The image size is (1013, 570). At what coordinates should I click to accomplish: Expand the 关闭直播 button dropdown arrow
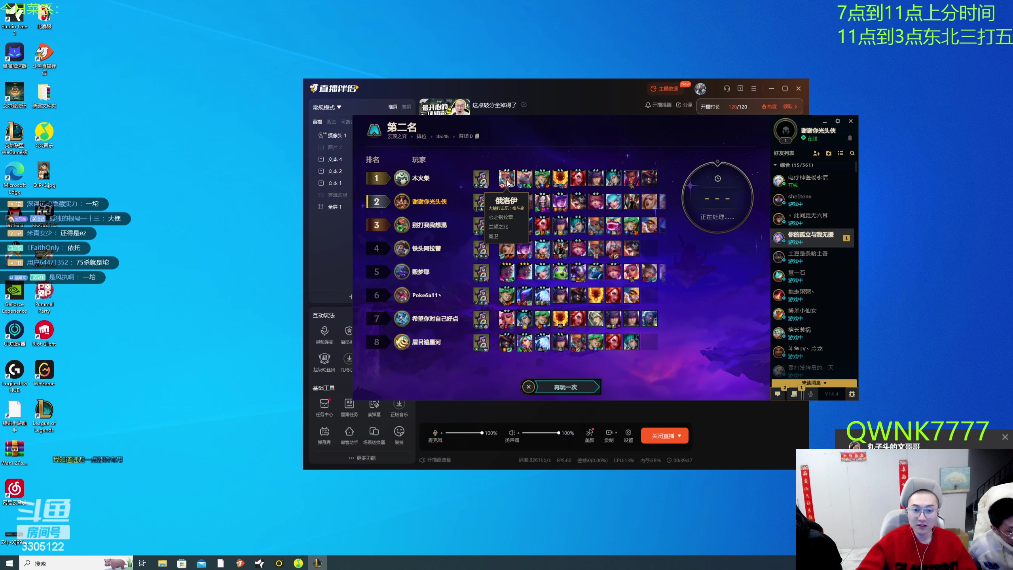pos(680,436)
